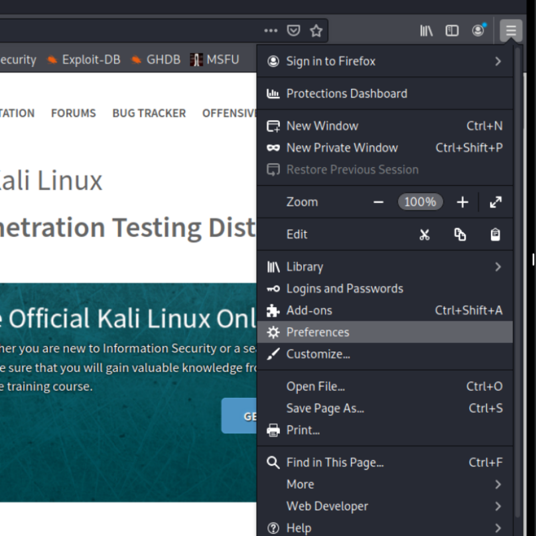Select Restore Previous Session

[385, 170]
